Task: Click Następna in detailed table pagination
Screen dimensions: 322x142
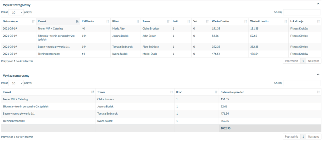Action: (313, 61)
